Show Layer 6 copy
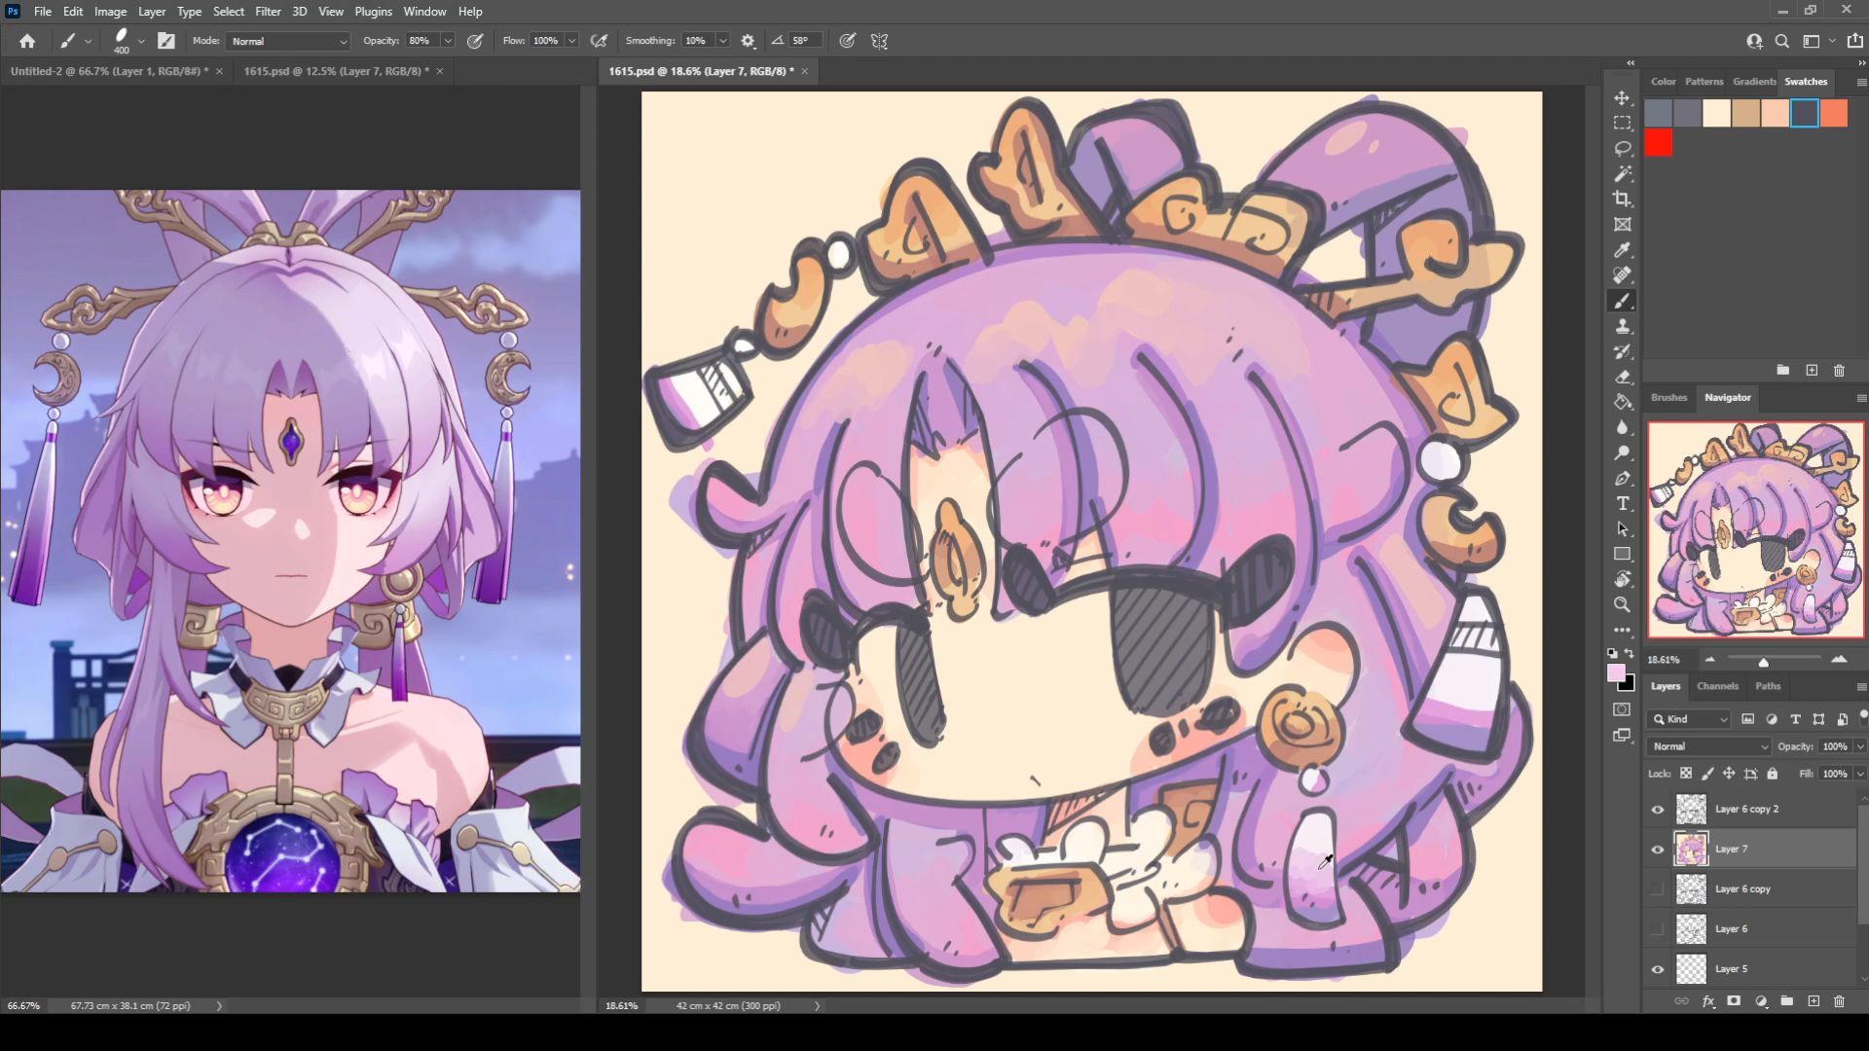 1658,888
